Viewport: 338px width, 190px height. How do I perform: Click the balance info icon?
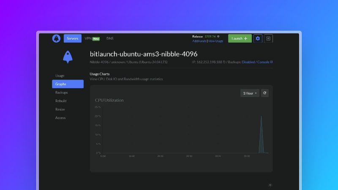click(218, 36)
